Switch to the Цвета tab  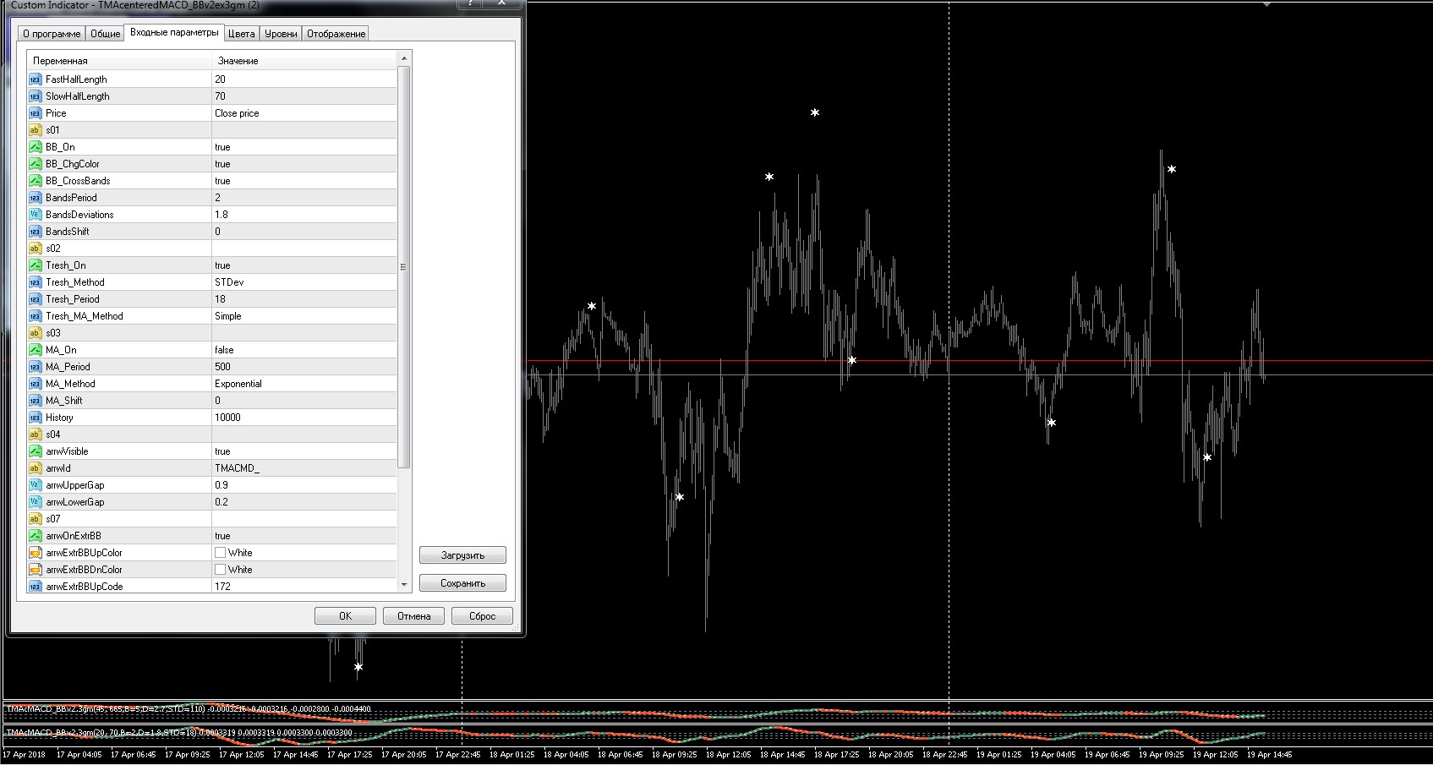pos(242,34)
